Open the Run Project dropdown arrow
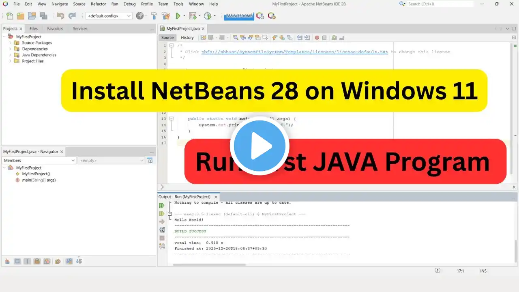This screenshot has height=292, width=519. tap(184, 16)
